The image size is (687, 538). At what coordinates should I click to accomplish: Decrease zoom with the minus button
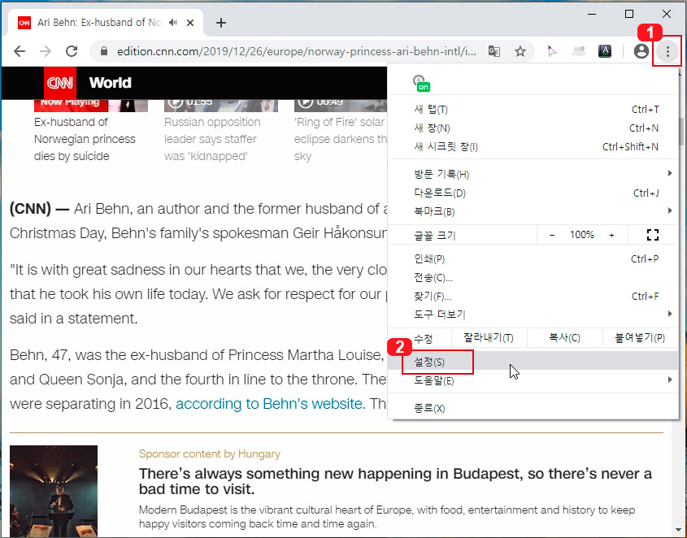coord(552,235)
